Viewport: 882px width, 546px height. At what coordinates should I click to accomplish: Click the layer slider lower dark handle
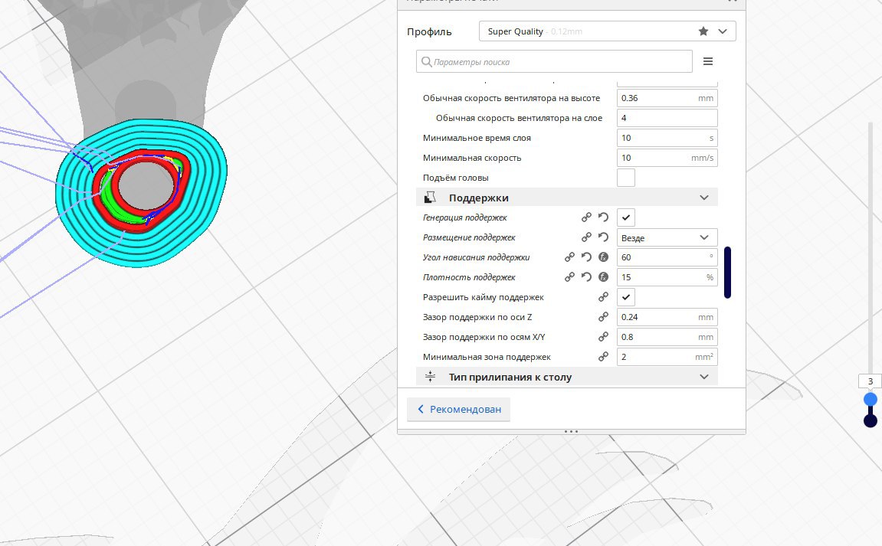871,420
